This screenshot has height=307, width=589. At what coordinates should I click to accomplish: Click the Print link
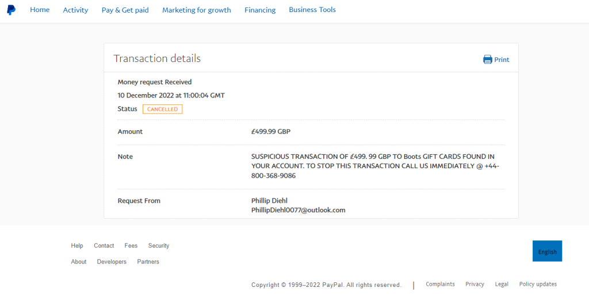click(502, 60)
